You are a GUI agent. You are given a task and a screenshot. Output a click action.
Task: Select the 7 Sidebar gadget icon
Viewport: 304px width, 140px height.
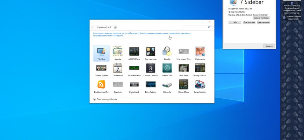[101, 53]
